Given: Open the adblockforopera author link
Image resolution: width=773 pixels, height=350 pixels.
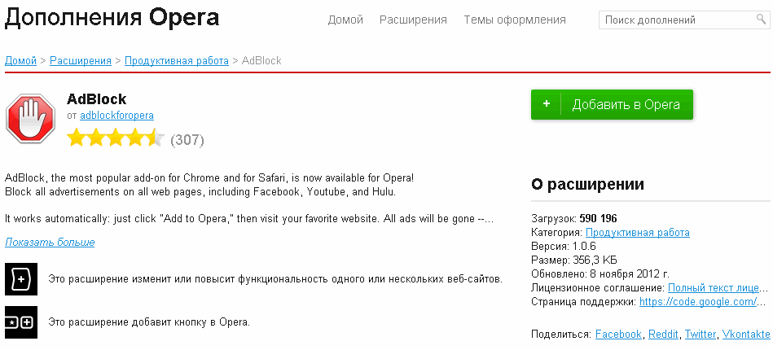Looking at the screenshot, I should pyautogui.click(x=116, y=116).
